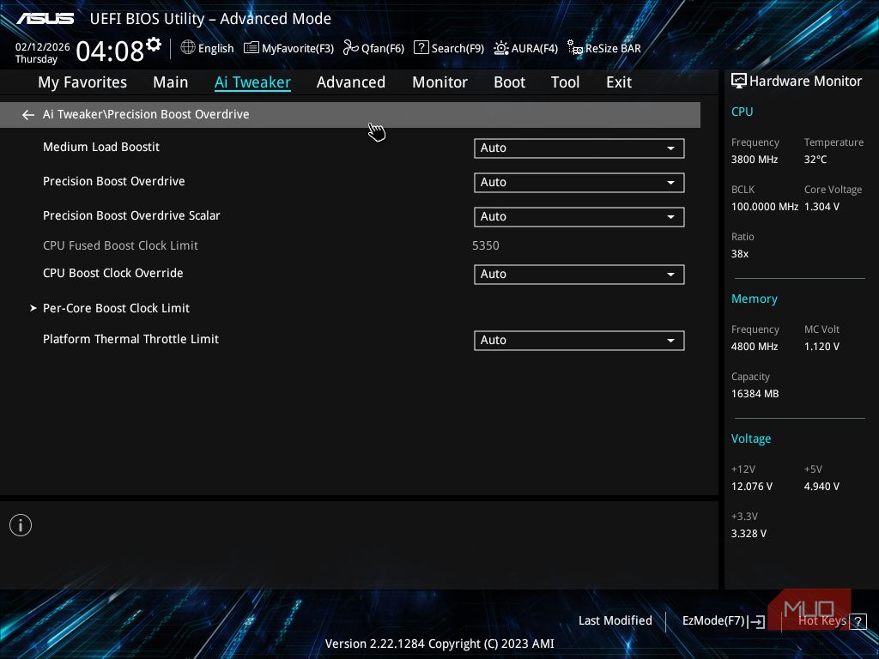Open the Boot tab
The image size is (879, 659).
point(510,82)
